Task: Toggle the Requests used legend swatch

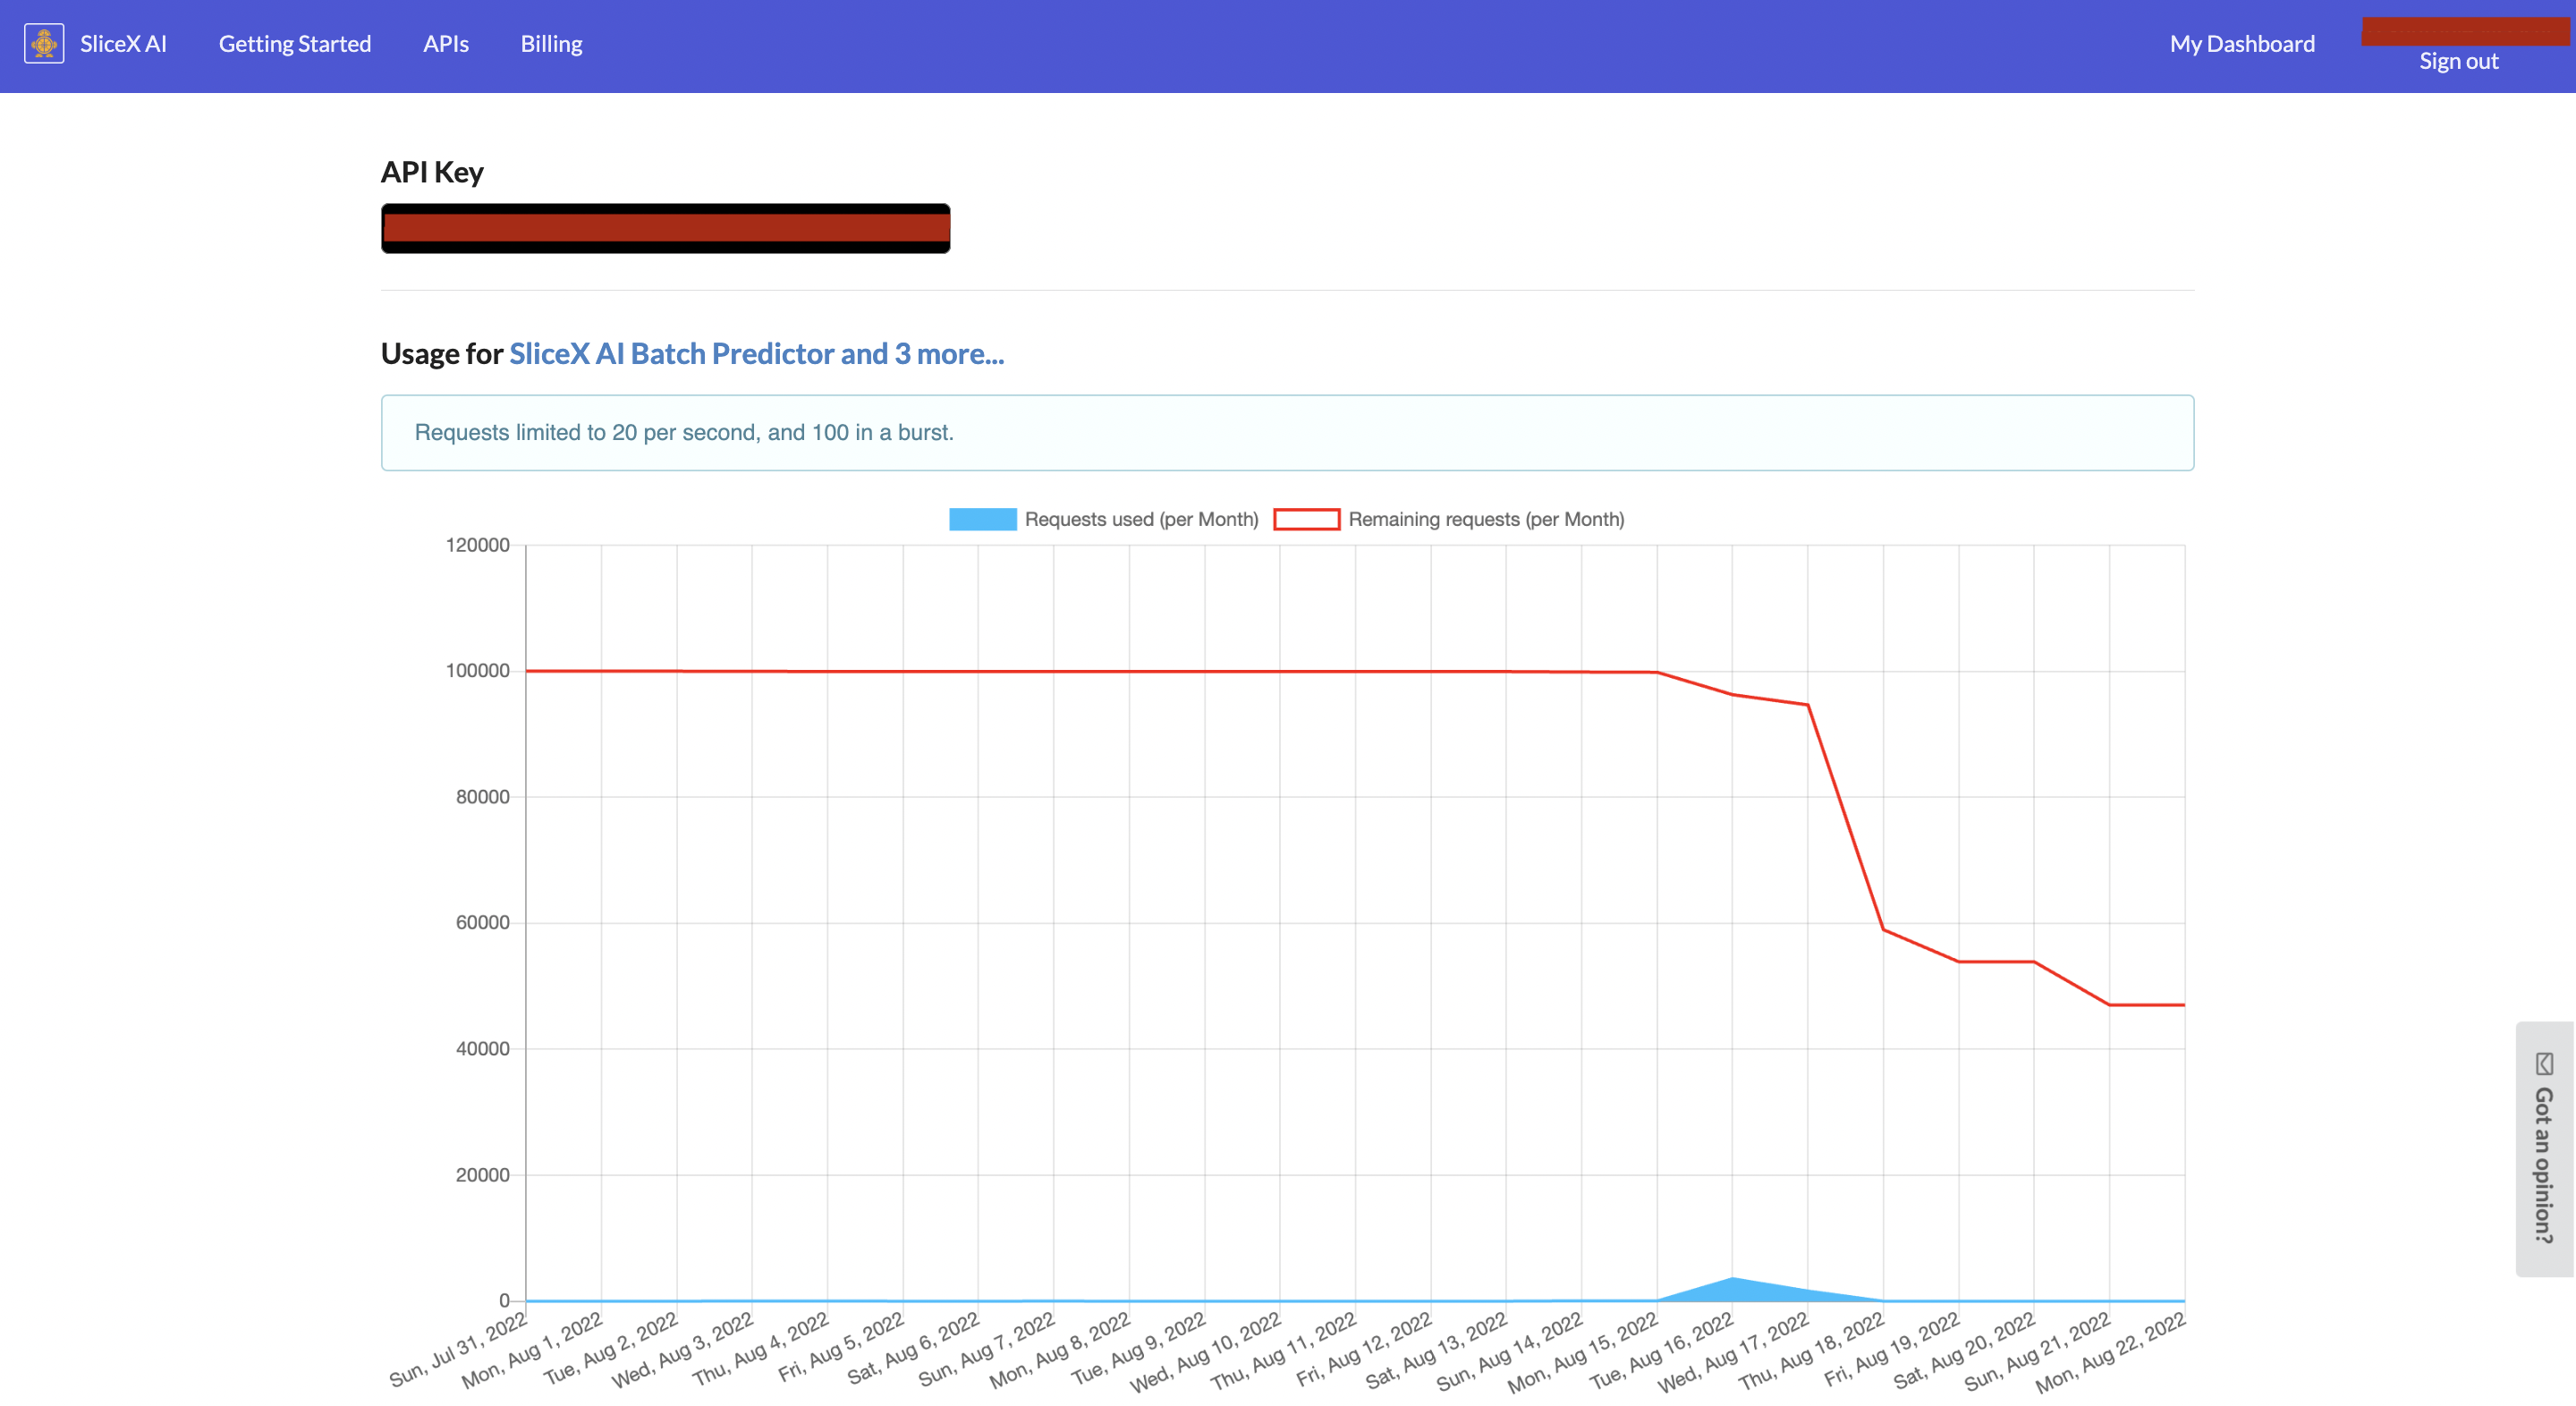Action: 982,519
